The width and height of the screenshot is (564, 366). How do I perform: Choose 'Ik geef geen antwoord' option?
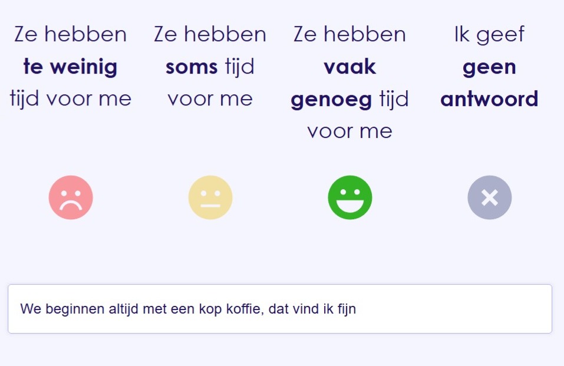point(489,66)
